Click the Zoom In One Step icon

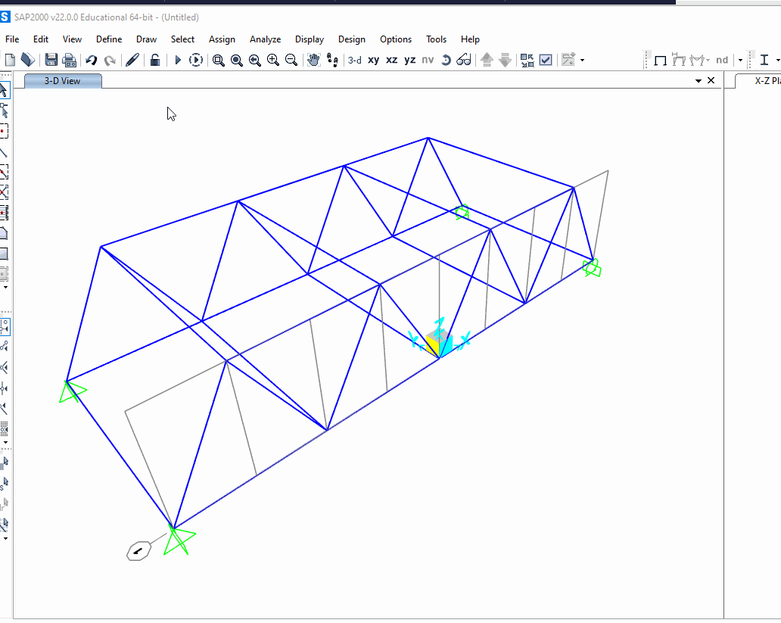pyautogui.click(x=273, y=60)
